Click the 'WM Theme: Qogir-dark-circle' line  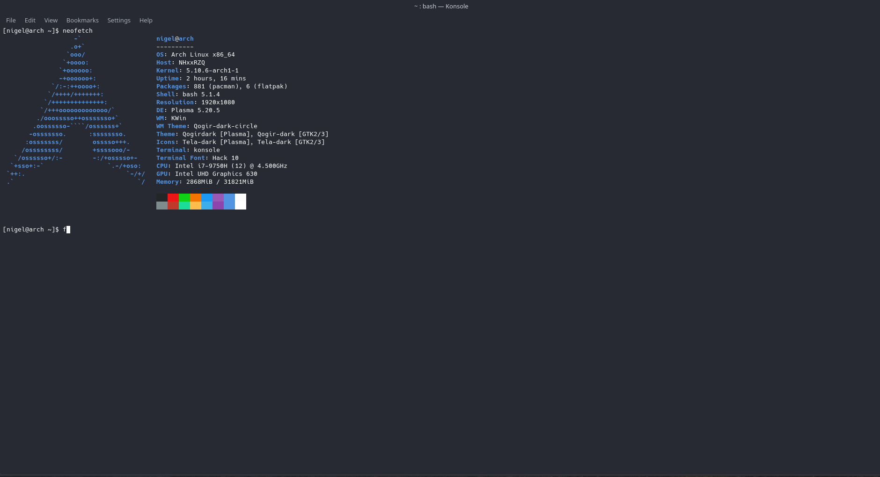207,126
